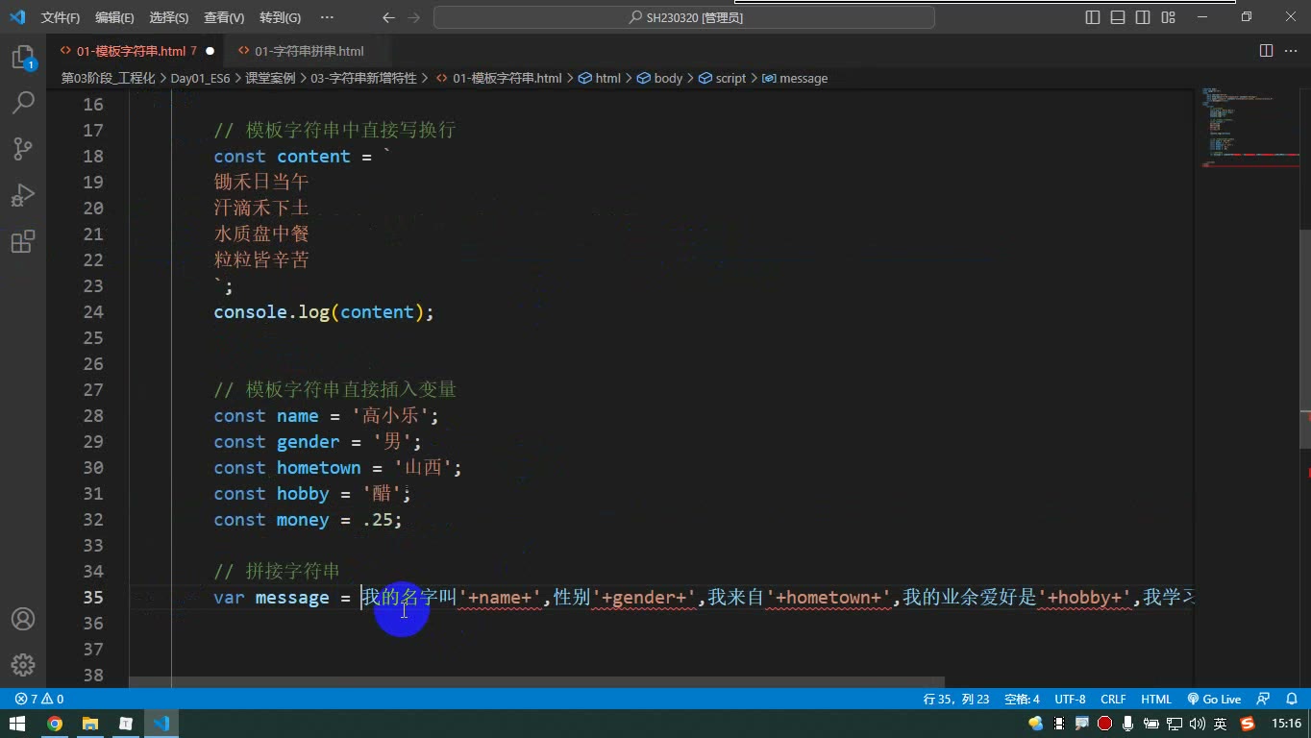Open the notifications bell in status bar

pyautogui.click(x=1292, y=700)
